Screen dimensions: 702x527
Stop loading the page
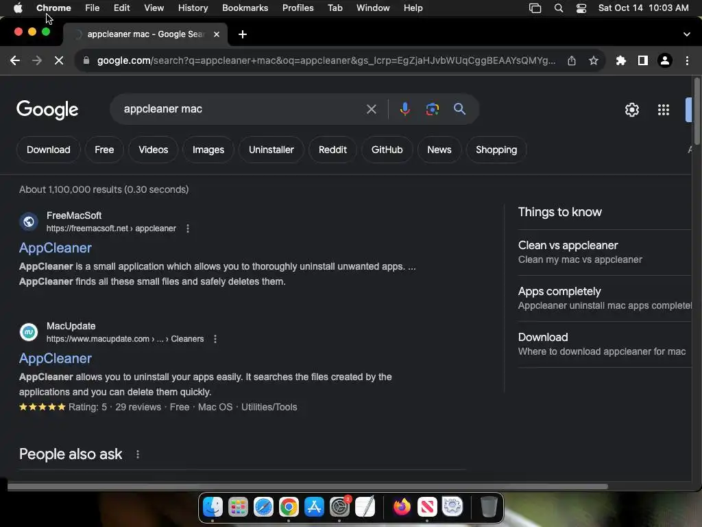tap(59, 60)
